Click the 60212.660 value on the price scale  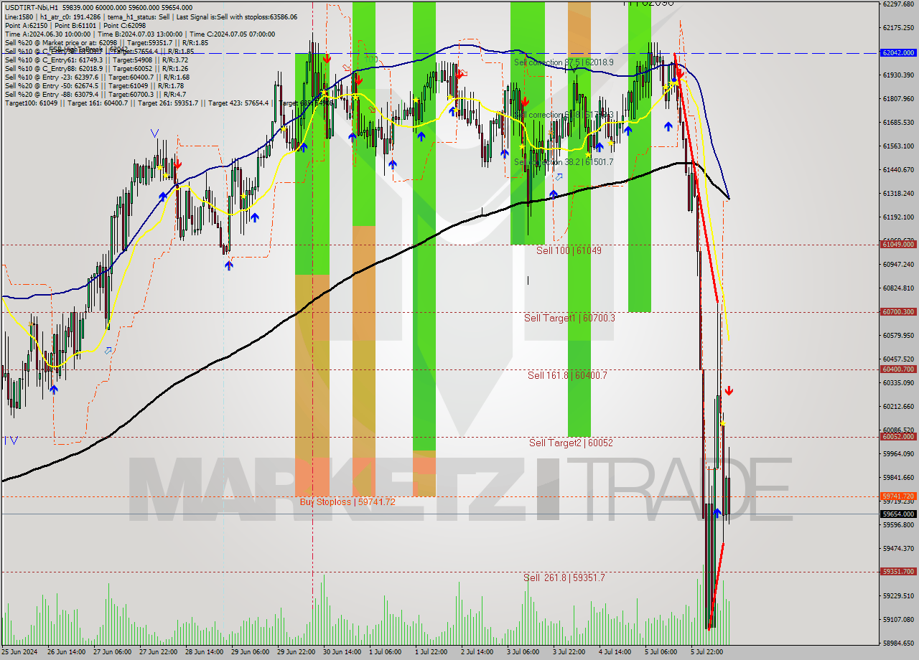click(x=898, y=406)
